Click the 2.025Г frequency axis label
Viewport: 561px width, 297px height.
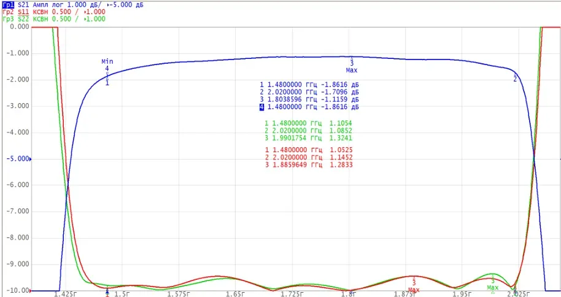(519, 294)
